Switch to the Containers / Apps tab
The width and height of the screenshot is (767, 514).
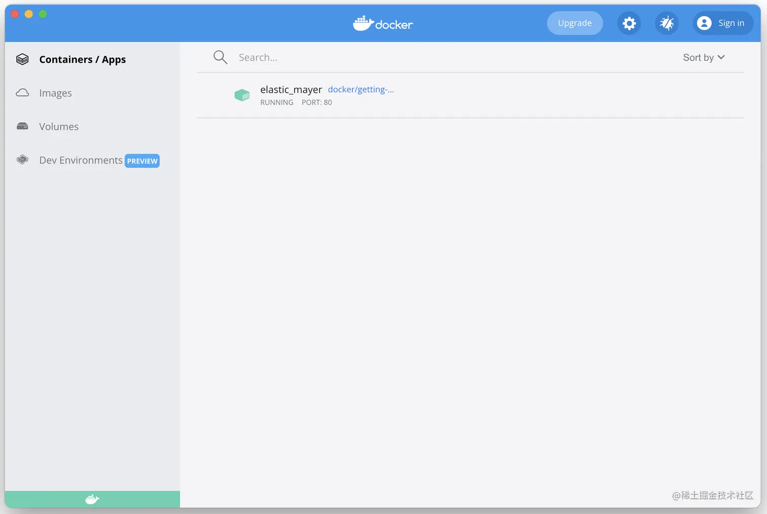[82, 59]
